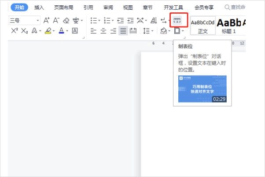
Task: Expand highlight color dropdown arrow
Action: pos(54,31)
